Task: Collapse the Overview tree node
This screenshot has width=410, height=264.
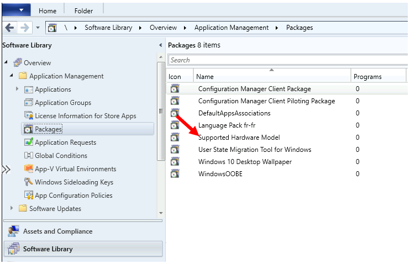Action: 6,62
